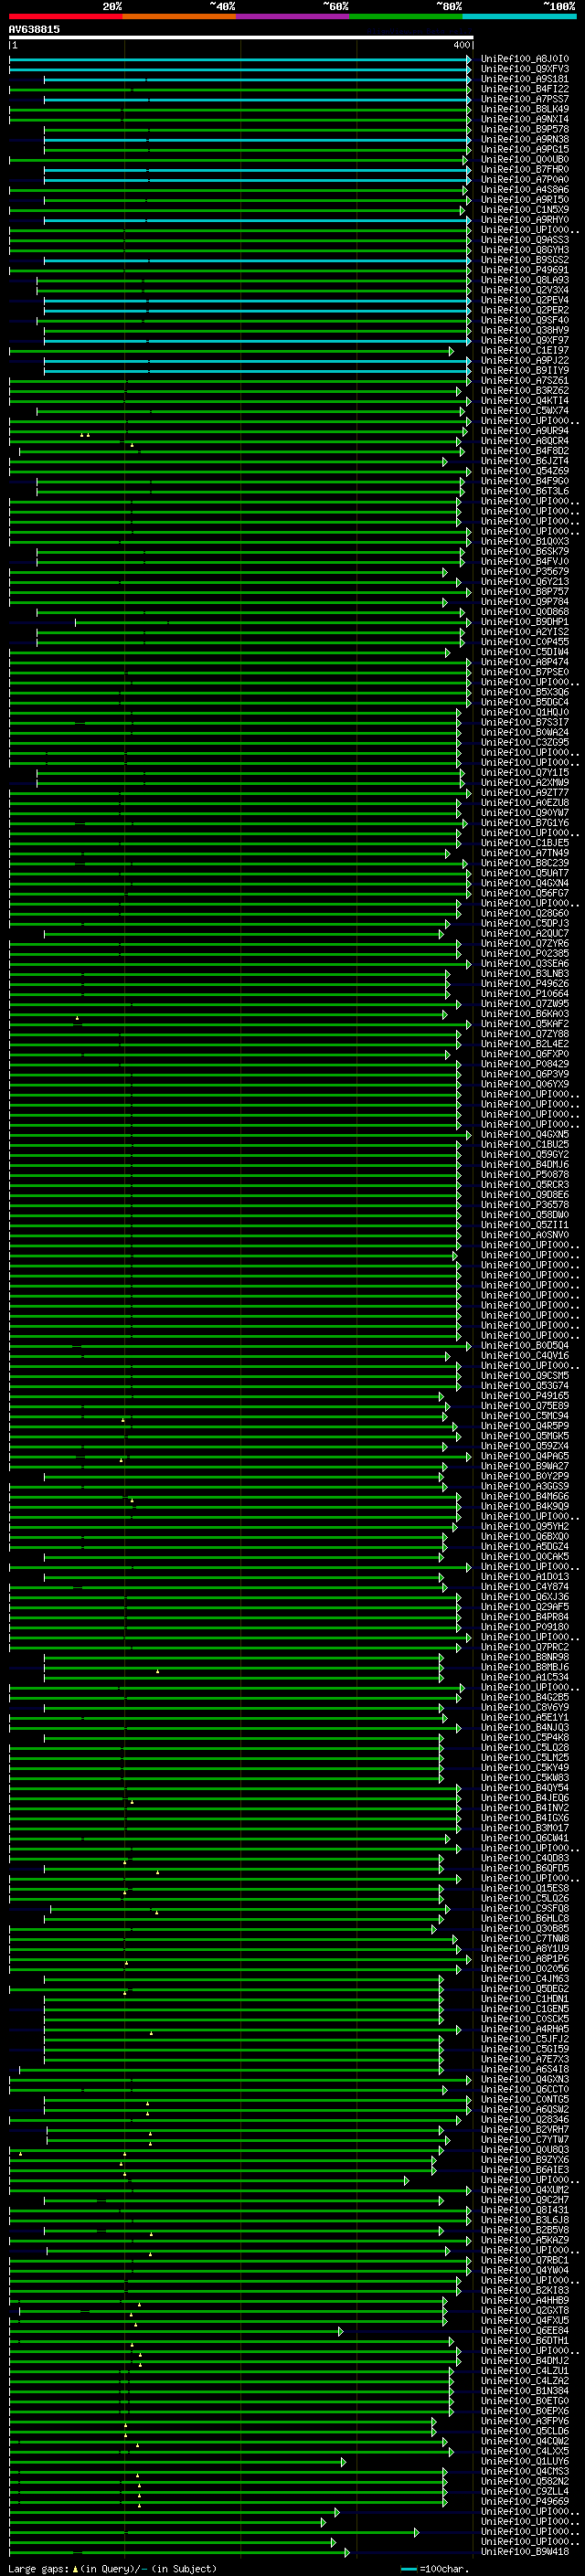585x2576 pixels.
Task: Select UniRef100_Q6EE84 entry
Action: pos(525,2330)
